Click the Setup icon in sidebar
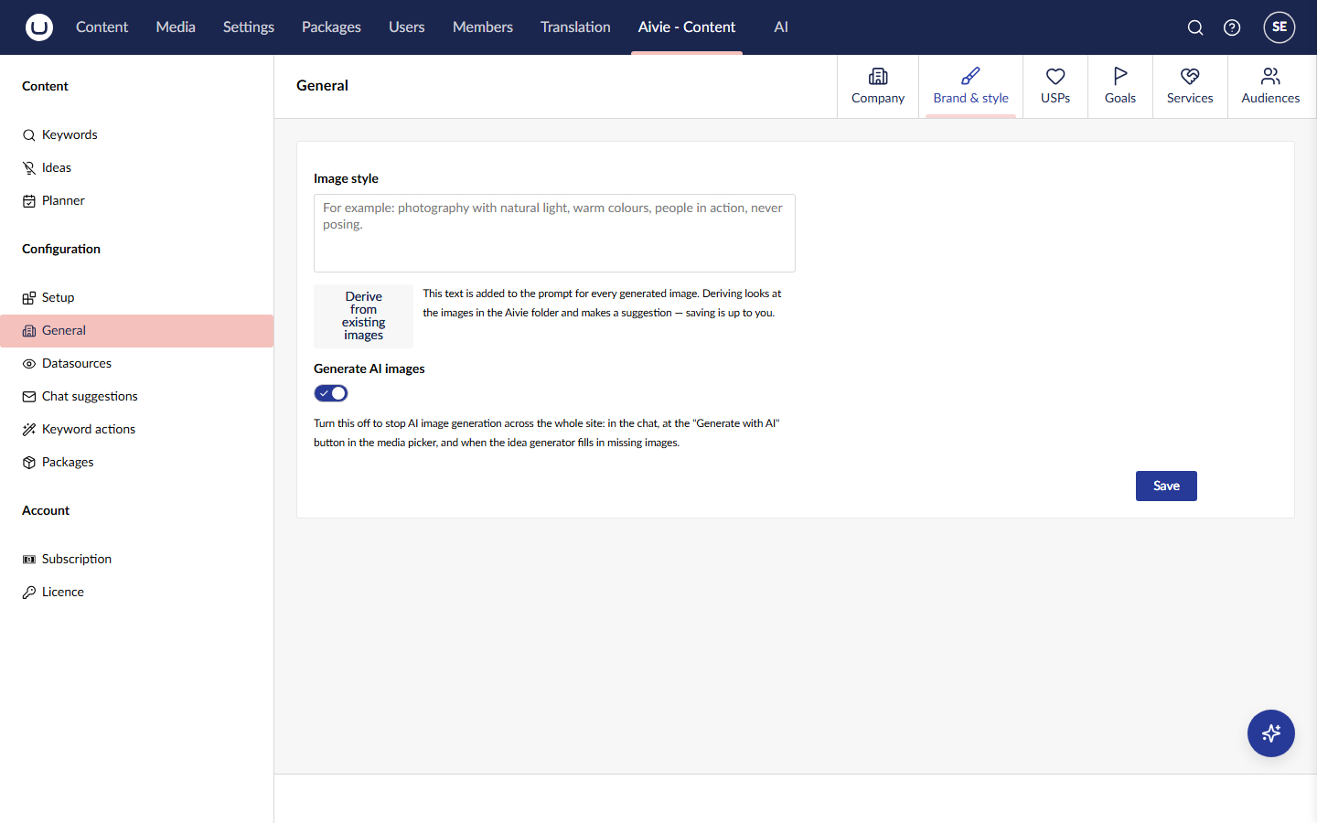Viewport: 1317px width, 823px height. (x=29, y=298)
